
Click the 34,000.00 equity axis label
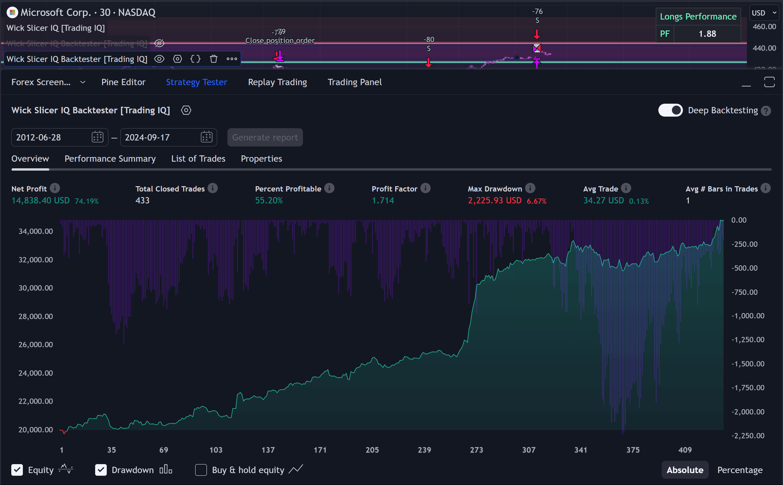point(35,231)
